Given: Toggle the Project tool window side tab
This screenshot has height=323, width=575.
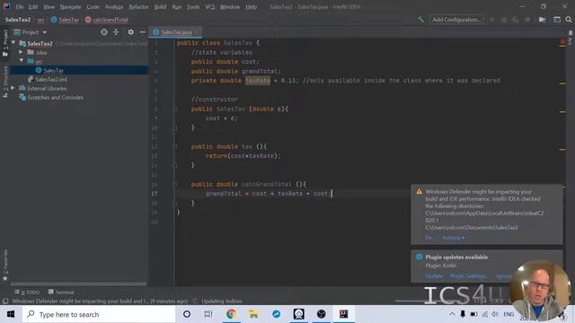Looking at the screenshot, I should pyautogui.click(x=5, y=43).
